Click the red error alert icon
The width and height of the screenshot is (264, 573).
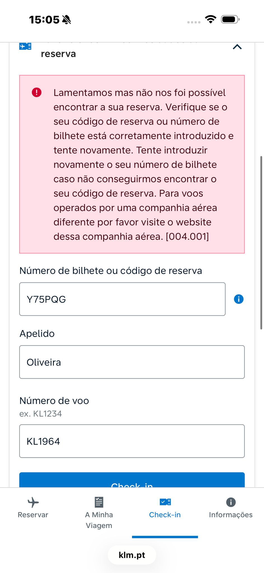(37, 92)
